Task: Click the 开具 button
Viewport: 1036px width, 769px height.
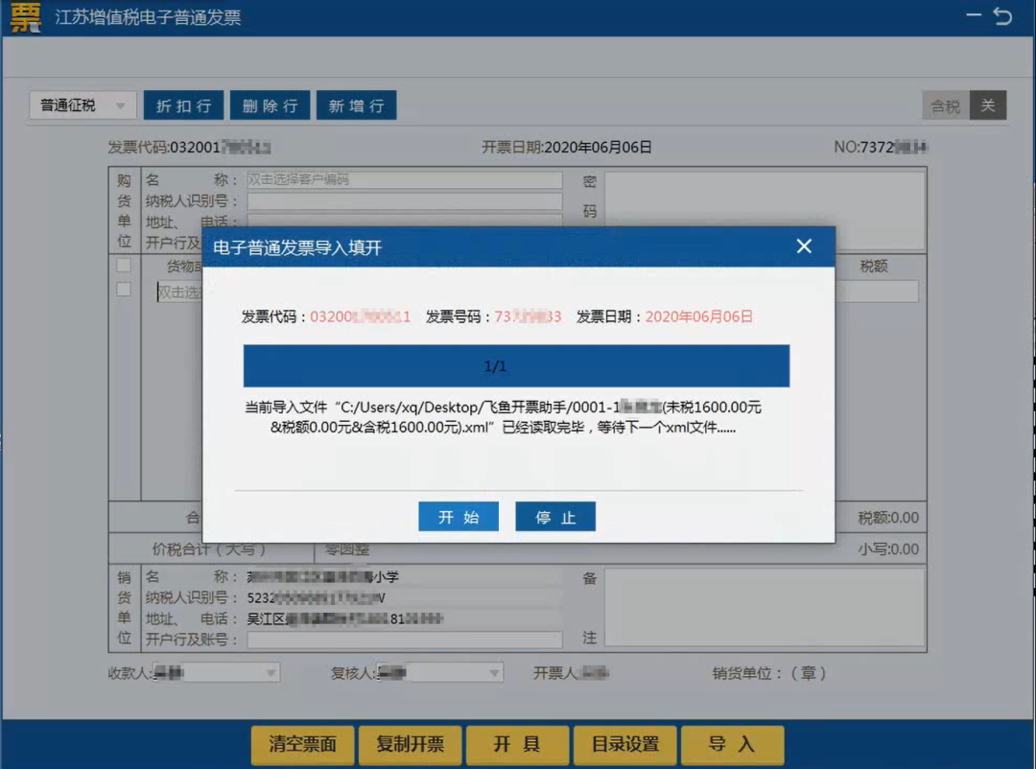Action: click(x=517, y=745)
